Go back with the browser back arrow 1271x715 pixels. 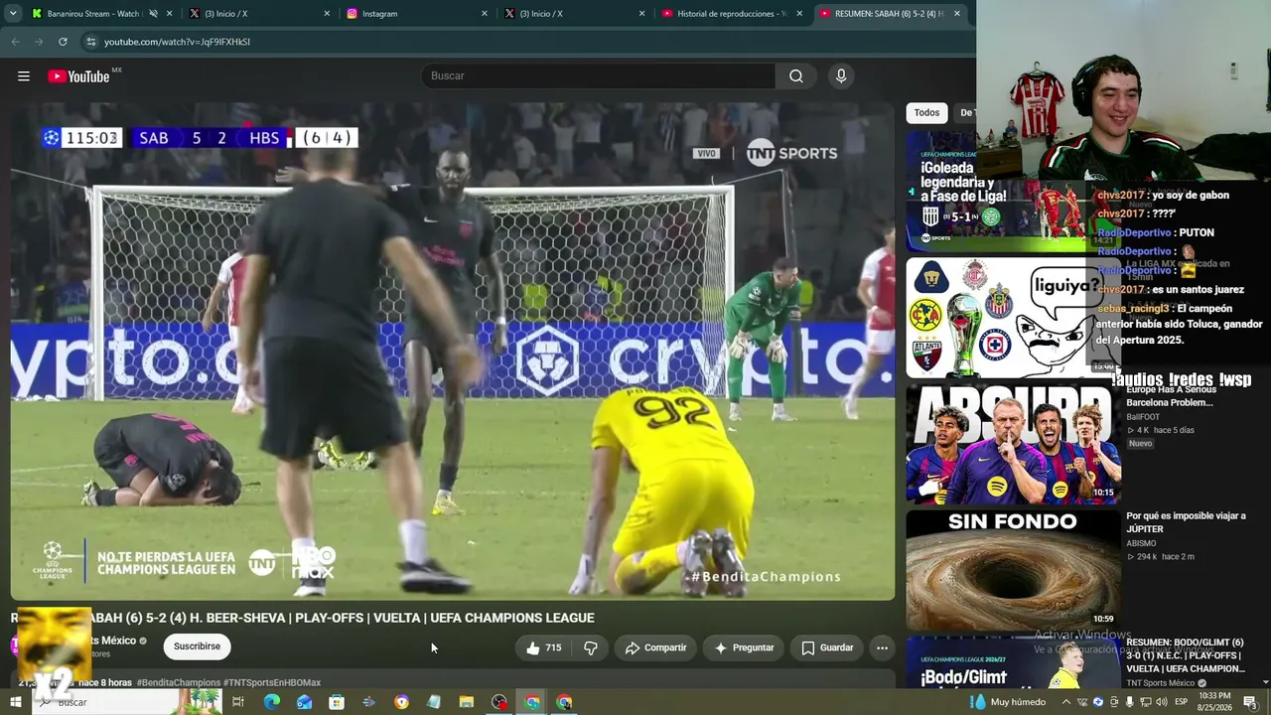(x=15, y=42)
